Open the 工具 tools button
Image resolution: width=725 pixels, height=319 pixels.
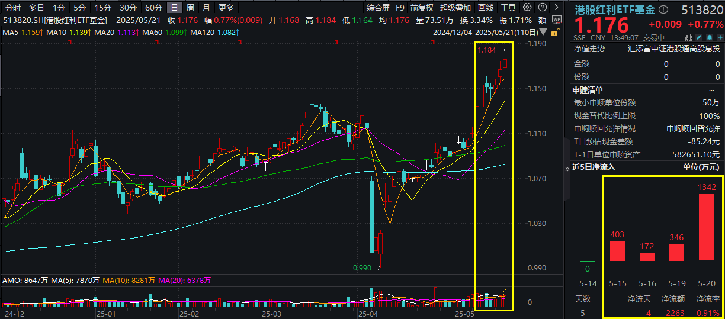click(x=508, y=8)
